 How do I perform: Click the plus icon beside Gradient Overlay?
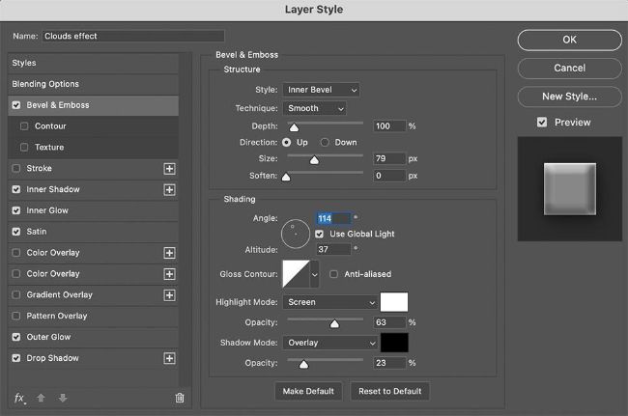[169, 295]
